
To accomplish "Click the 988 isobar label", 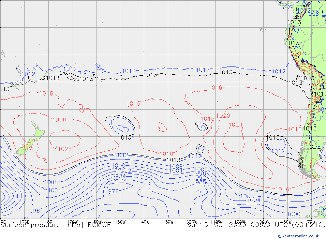I will click(x=200, y=183).
